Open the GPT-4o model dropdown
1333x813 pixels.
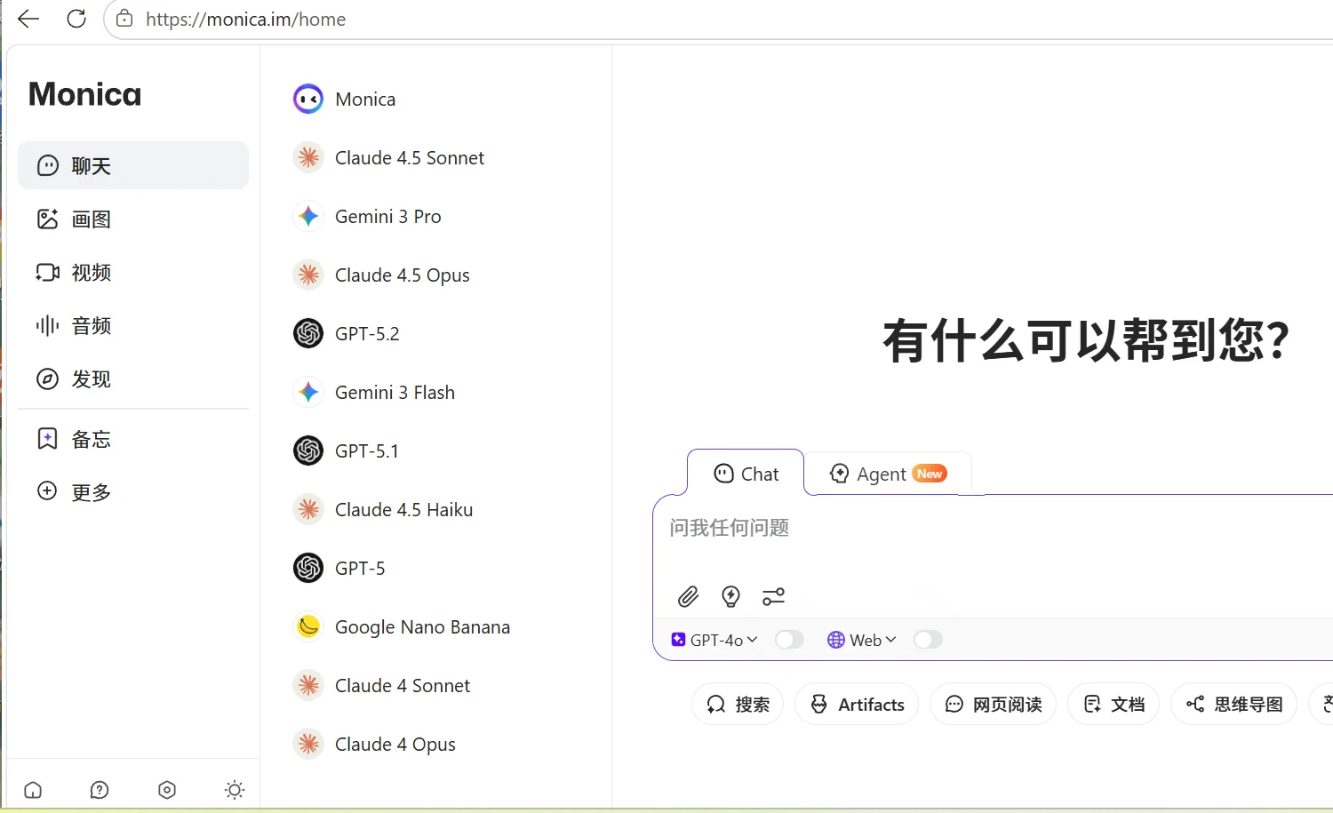(714, 640)
